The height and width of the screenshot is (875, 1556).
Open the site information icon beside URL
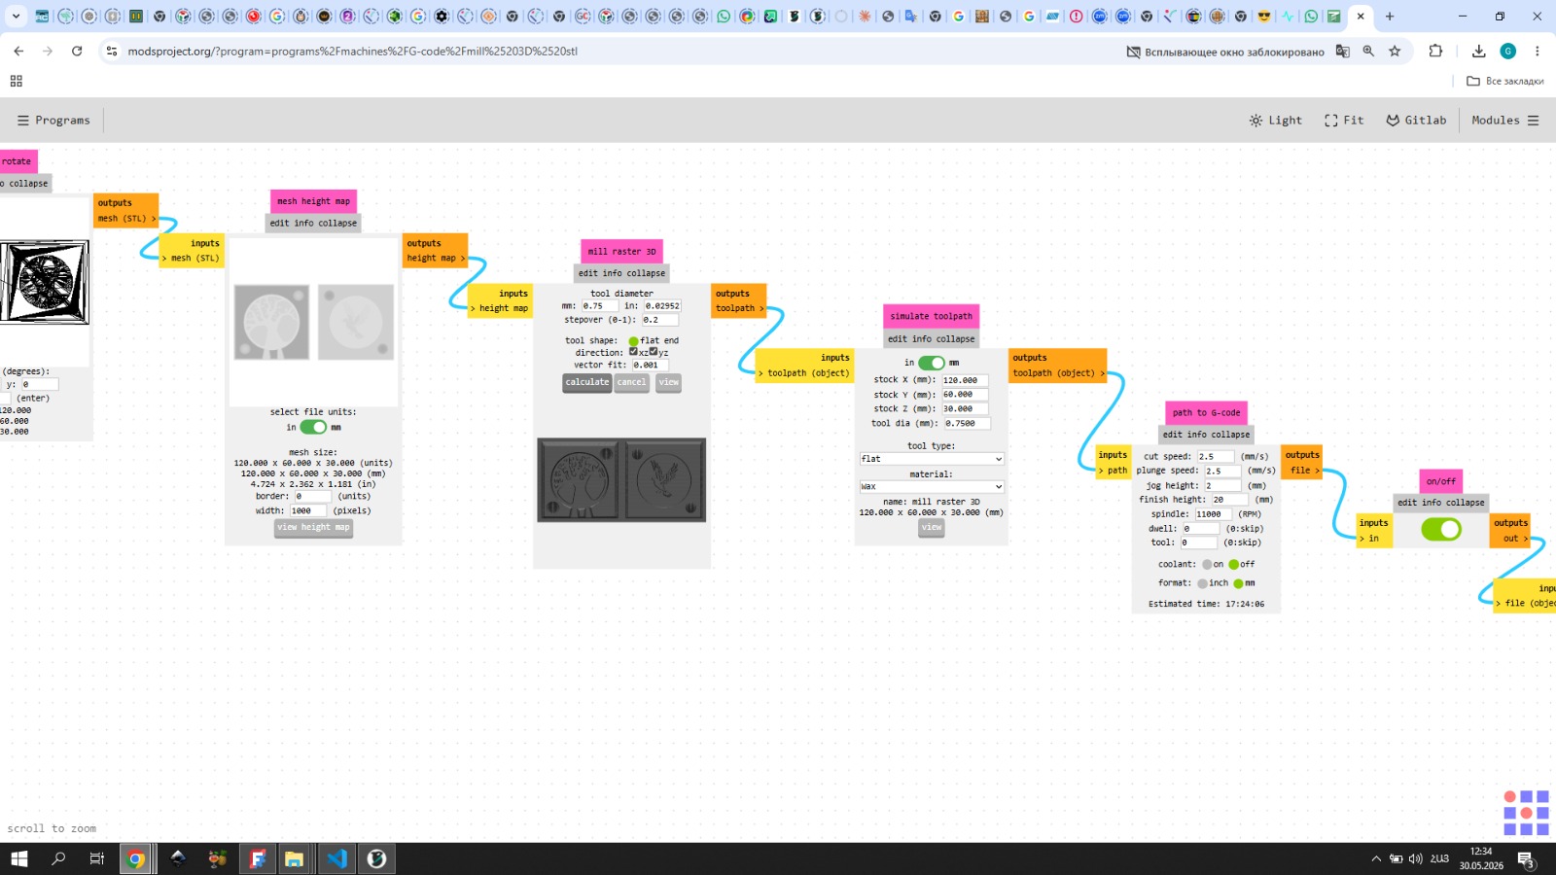(x=112, y=51)
